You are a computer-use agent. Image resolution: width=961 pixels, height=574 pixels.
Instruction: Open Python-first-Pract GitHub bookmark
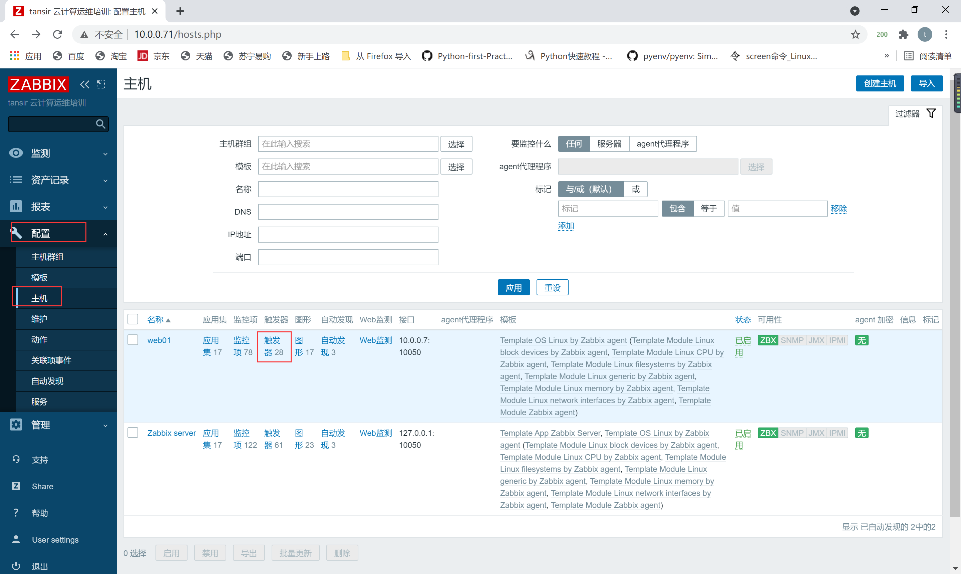(467, 56)
